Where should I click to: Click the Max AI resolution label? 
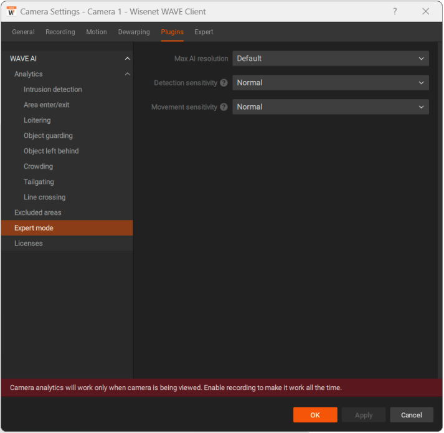coord(201,59)
